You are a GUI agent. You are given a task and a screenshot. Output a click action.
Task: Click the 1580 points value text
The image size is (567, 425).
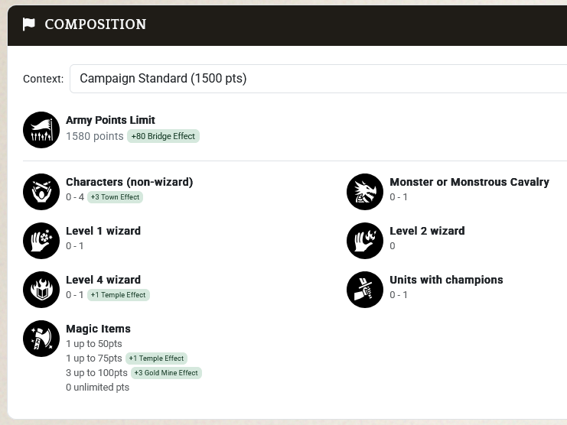[95, 136]
